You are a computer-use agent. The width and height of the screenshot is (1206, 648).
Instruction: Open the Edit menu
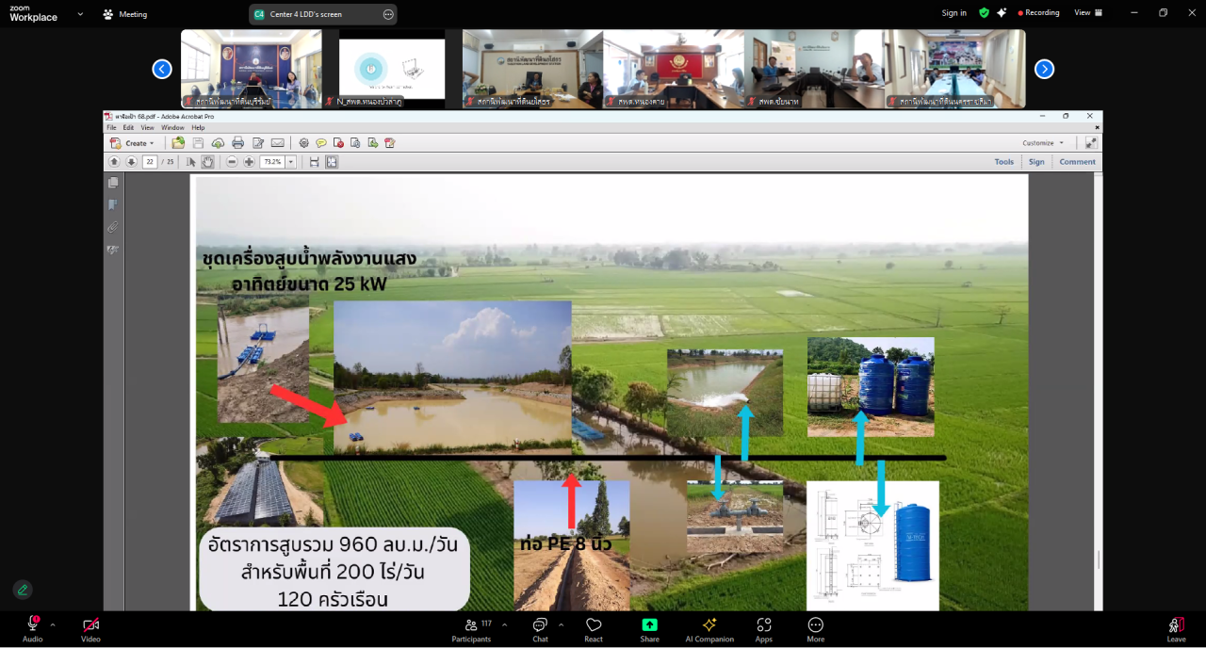pos(128,127)
